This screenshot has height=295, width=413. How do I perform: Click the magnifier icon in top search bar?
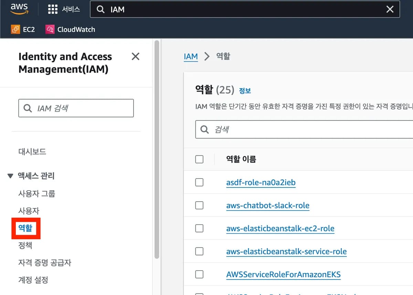click(100, 9)
